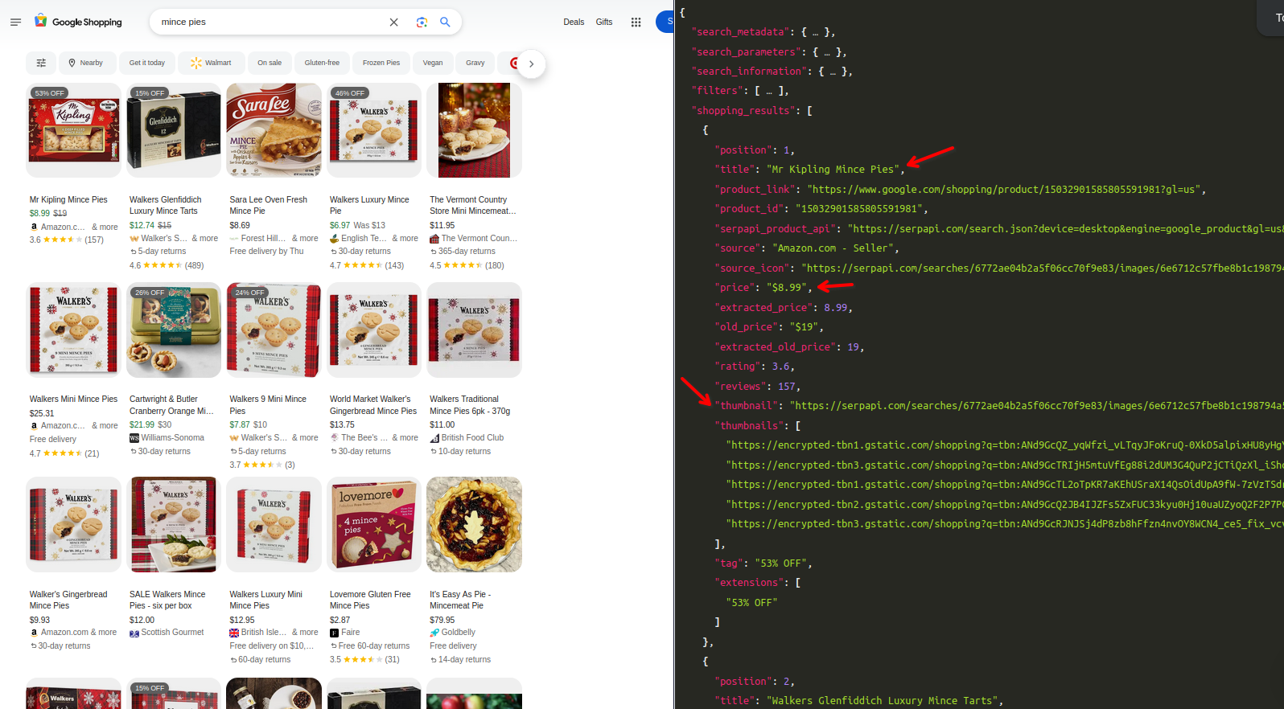The width and height of the screenshot is (1284, 709).
Task: Open the hamburger main menu
Action: click(x=15, y=22)
